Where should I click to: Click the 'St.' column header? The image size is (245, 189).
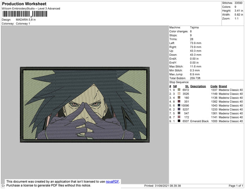pos(187,86)
